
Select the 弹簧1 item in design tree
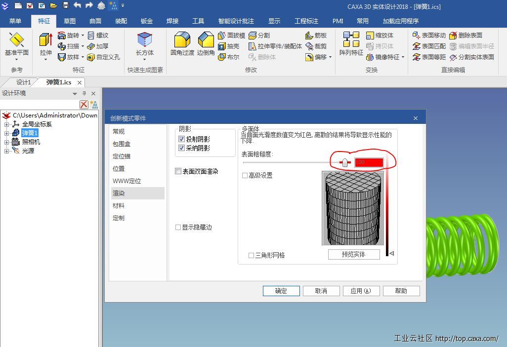pyautogui.click(x=30, y=133)
